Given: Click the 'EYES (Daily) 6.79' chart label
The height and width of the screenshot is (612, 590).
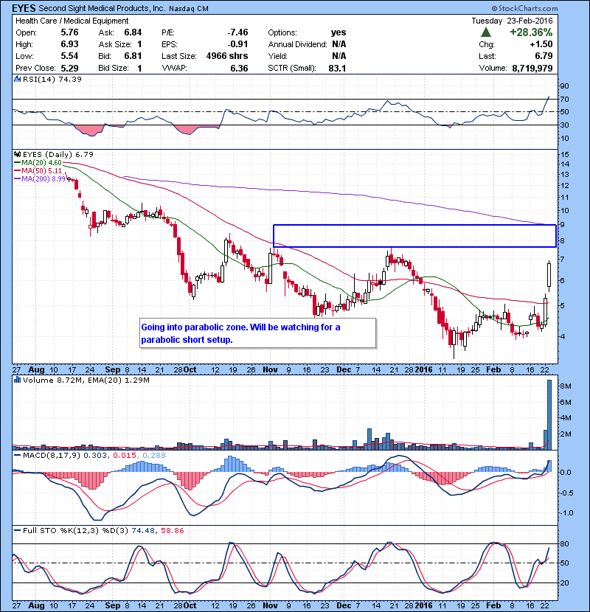Looking at the screenshot, I should [58, 155].
